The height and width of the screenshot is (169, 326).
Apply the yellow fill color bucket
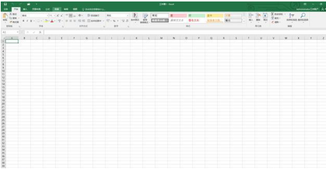46,21
